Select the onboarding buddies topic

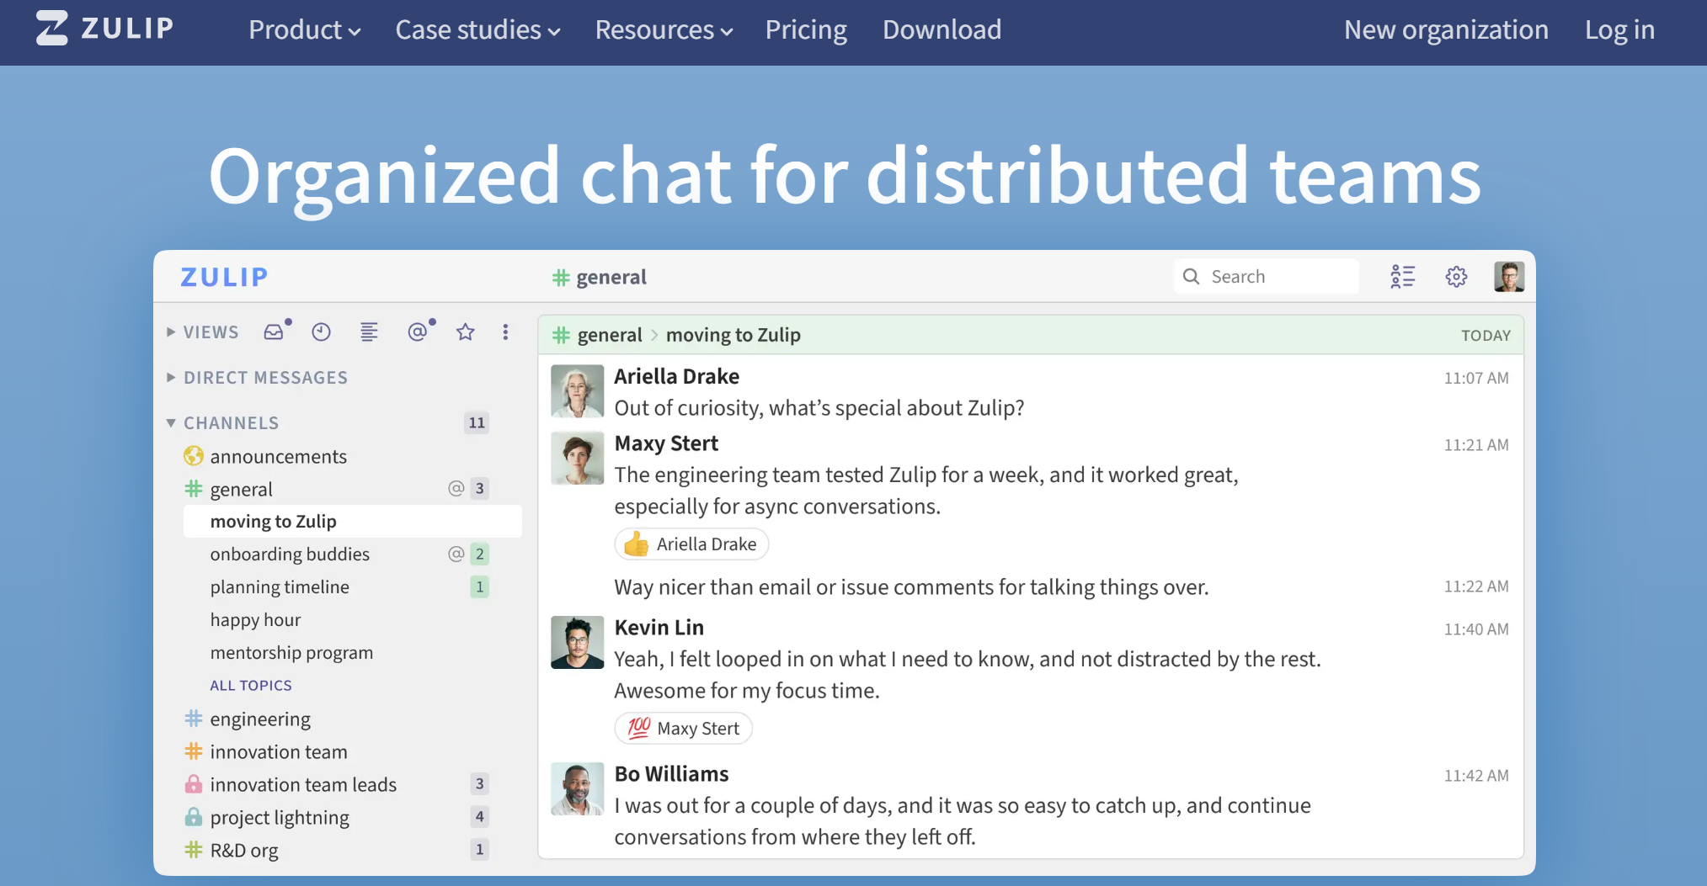click(x=290, y=554)
